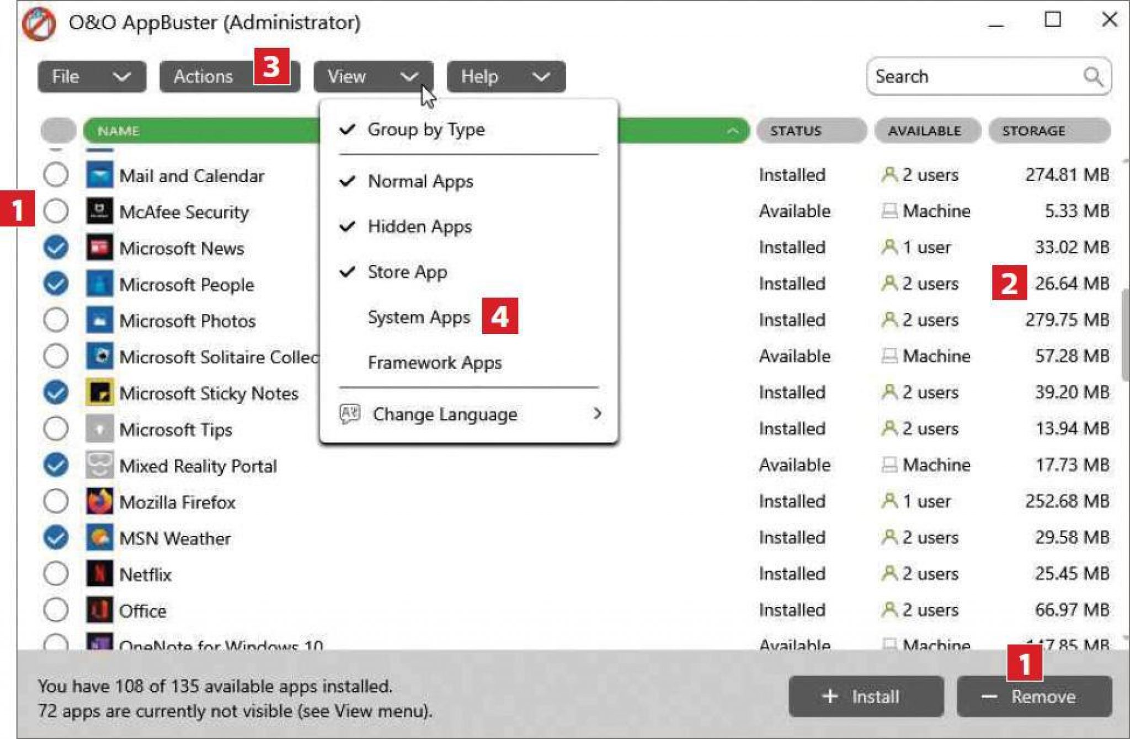This screenshot has height=739, width=1130.
Task: Click the machine icon in McAfee Security row
Action: (x=889, y=211)
